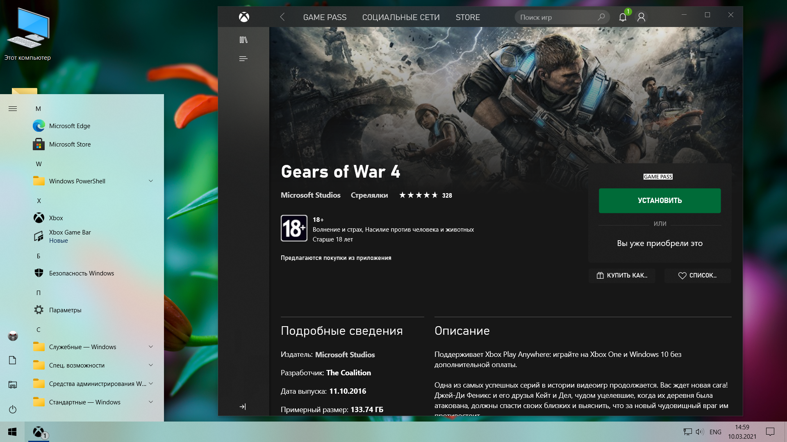The width and height of the screenshot is (787, 442).
Task: Click the GAME PASS badge
Action: [x=658, y=177]
